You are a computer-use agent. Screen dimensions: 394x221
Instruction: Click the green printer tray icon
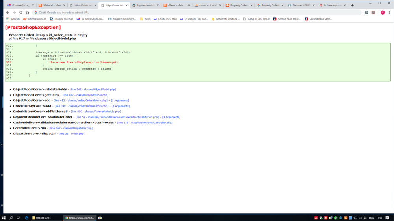pos(336,218)
